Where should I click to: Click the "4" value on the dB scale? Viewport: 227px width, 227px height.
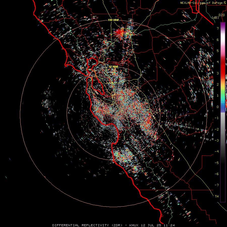pyautogui.click(x=218, y=62)
